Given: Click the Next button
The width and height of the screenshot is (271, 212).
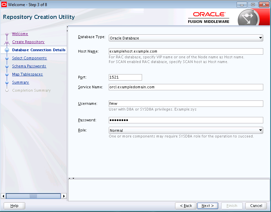Looking at the screenshot, I should 208,206.
